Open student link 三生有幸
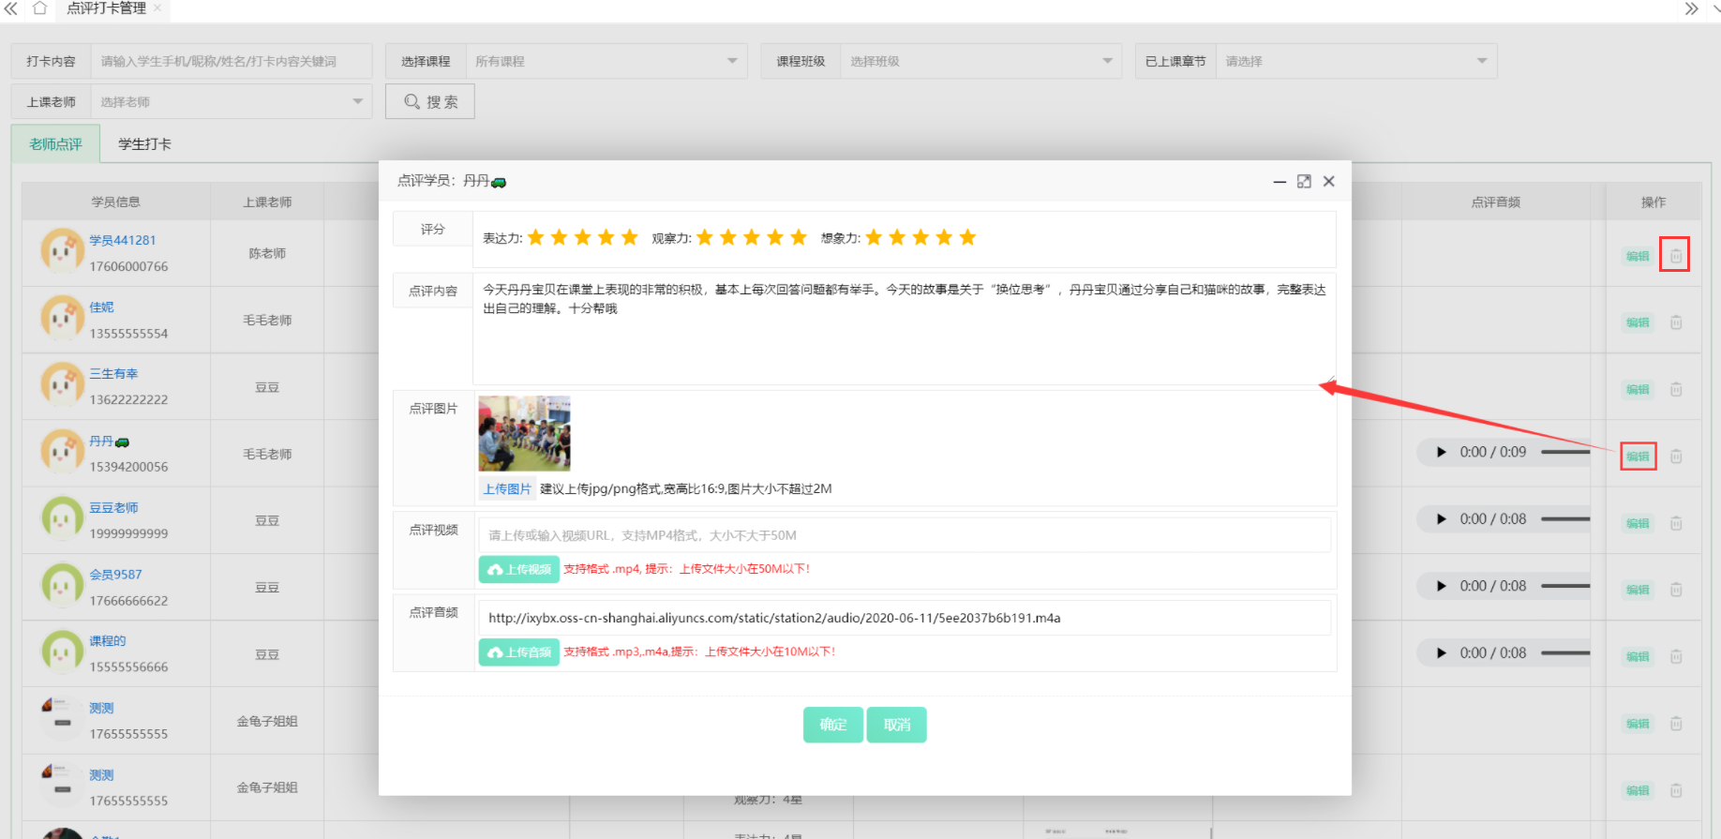Image resolution: width=1721 pixels, height=839 pixels. 113,373
